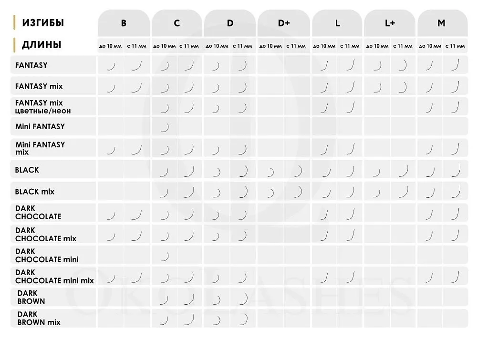Viewport: 477px width, 338px height.
Task: Select DARK CHOCOLATE mini mix M curl from 11 mm
Action: point(455,277)
